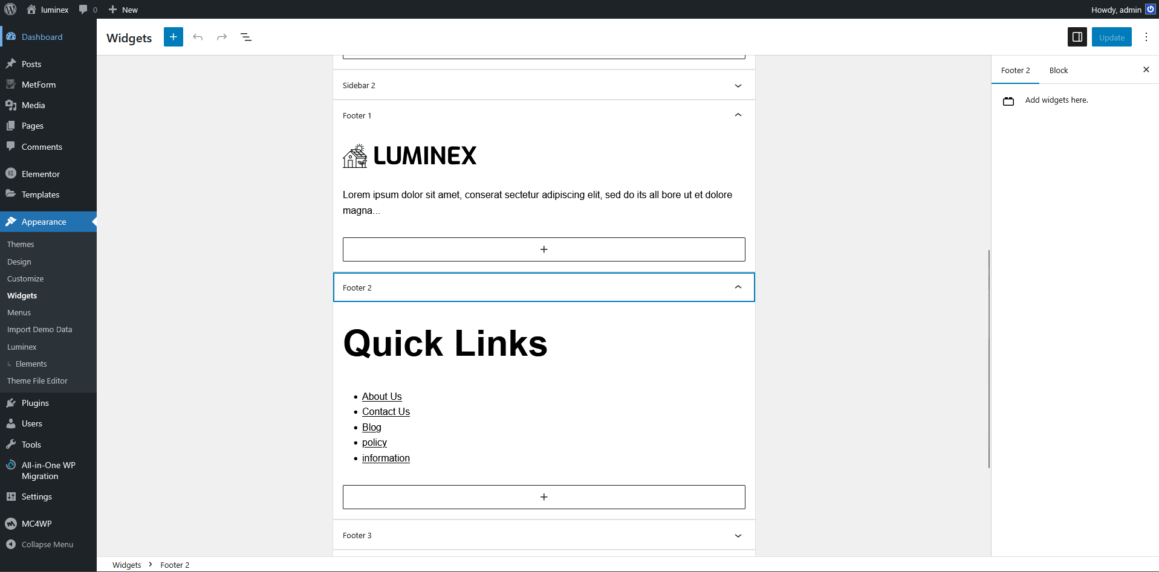Screen dimensions: 1159x572
Task: Open the comments bubble in admin bar
Action: pos(88,10)
